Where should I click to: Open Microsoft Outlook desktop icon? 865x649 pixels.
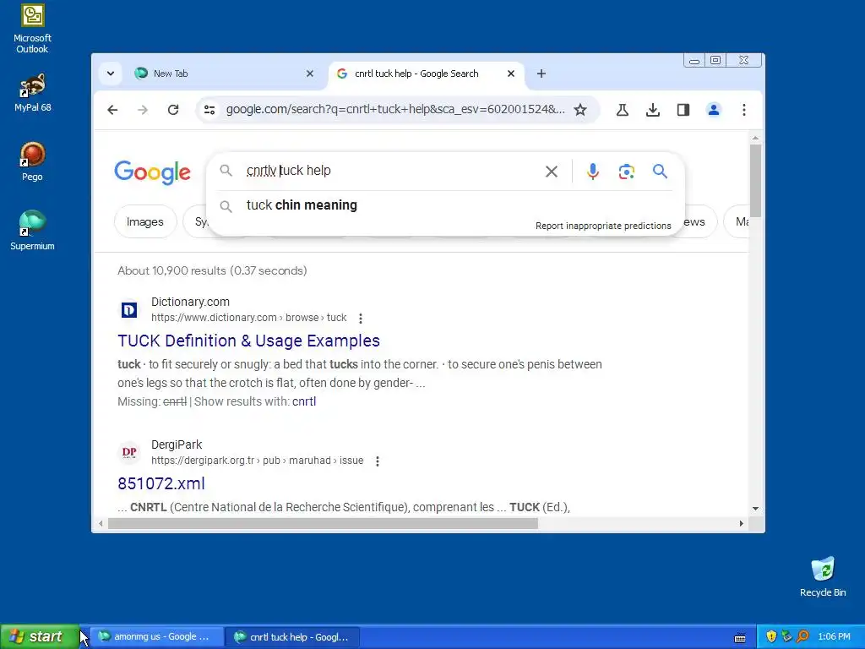33,29
